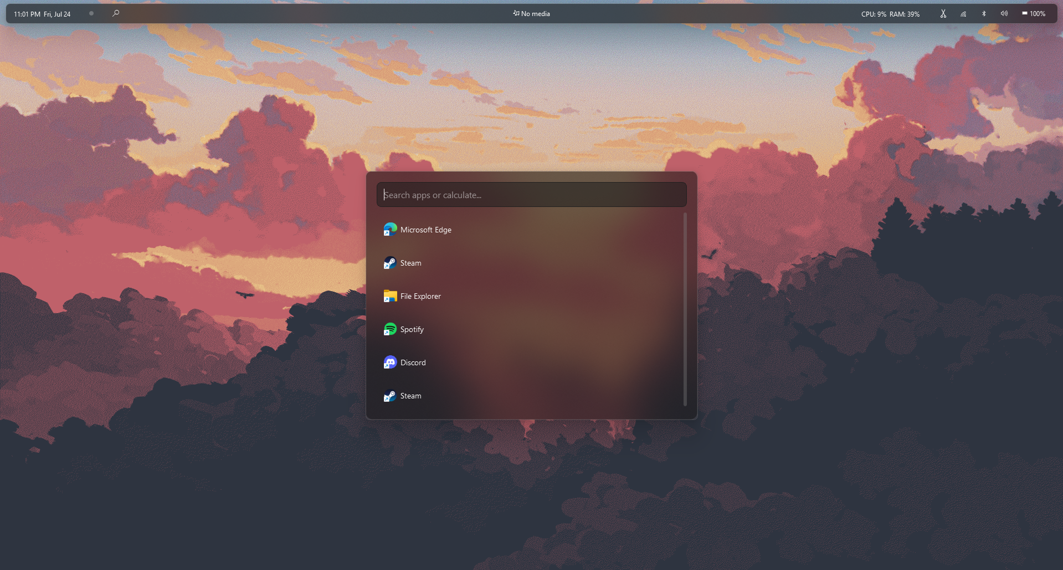Click the CPU: 9% readout
The height and width of the screenshot is (570, 1063).
click(874, 14)
